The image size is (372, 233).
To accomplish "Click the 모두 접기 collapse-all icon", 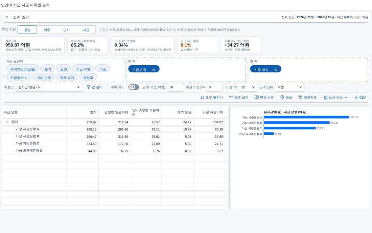I will 231,98.
